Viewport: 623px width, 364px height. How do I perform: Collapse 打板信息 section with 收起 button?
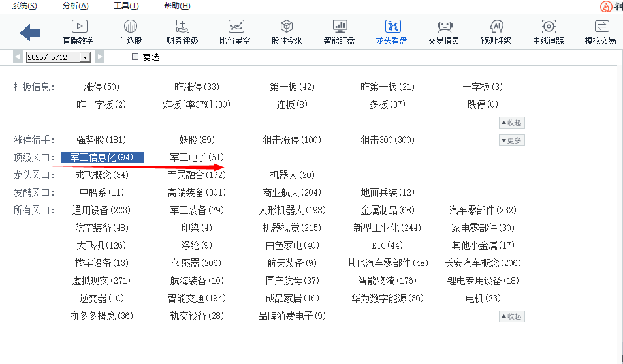(511, 123)
